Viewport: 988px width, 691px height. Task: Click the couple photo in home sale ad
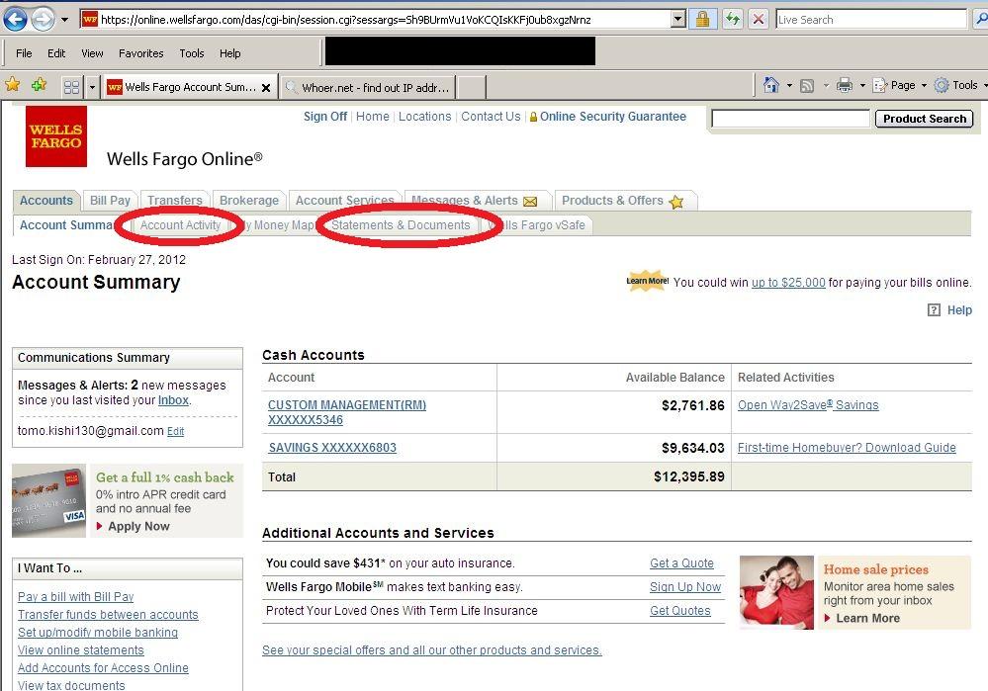pyautogui.click(x=776, y=592)
